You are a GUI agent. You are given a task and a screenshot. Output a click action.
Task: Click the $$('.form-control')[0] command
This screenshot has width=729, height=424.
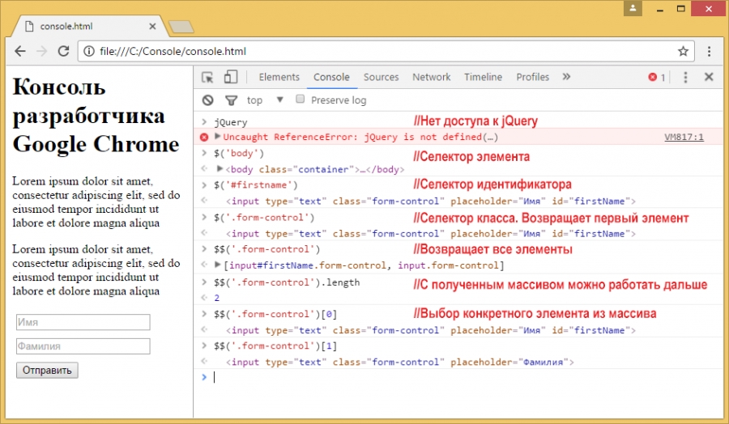tap(275, 314)
